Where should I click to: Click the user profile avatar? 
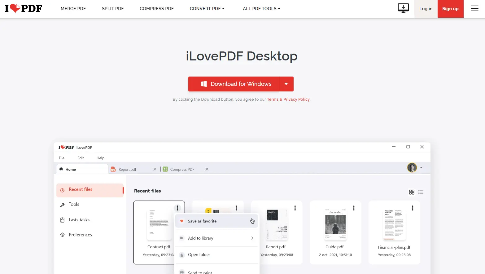point(412,168)
